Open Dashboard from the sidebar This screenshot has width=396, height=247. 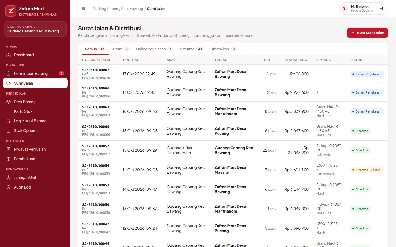[35, 55]
